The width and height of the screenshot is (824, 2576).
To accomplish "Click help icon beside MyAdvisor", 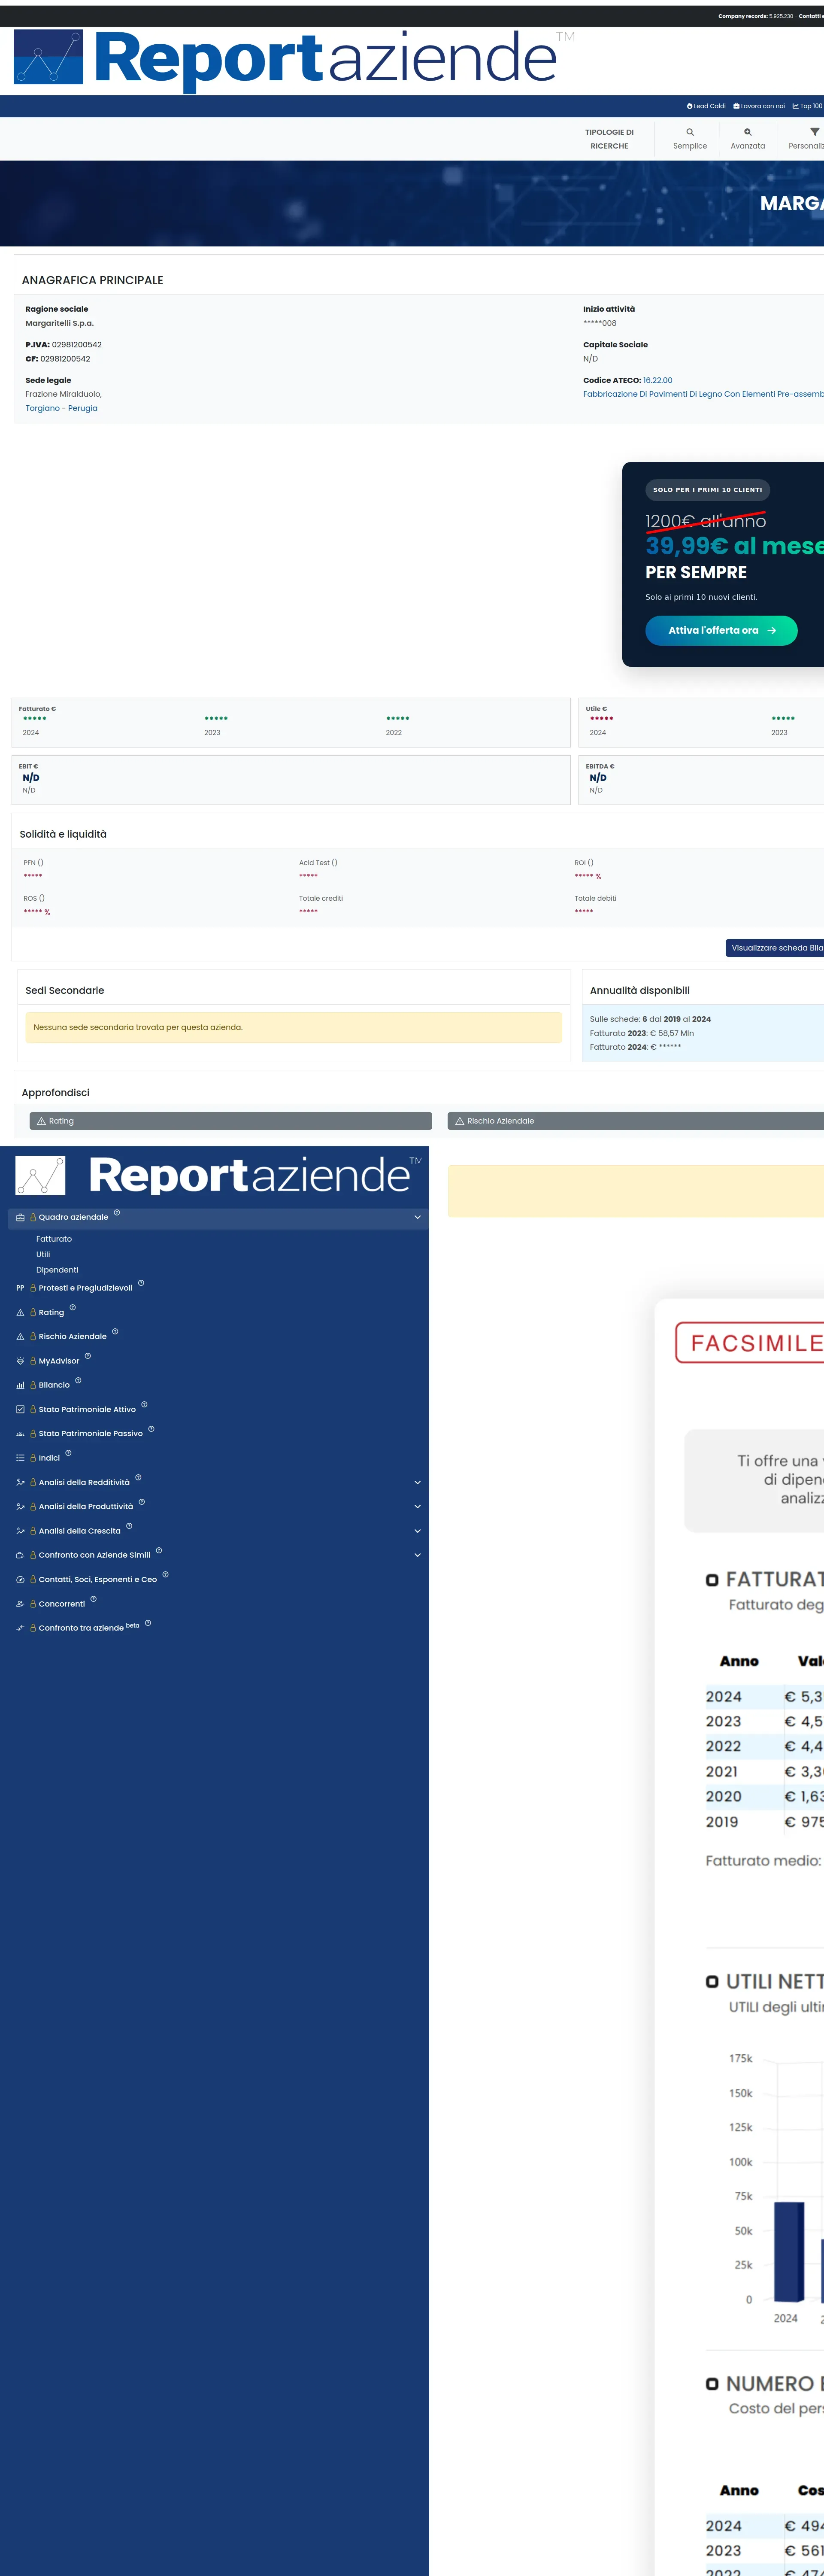I will pos(88,1356).
